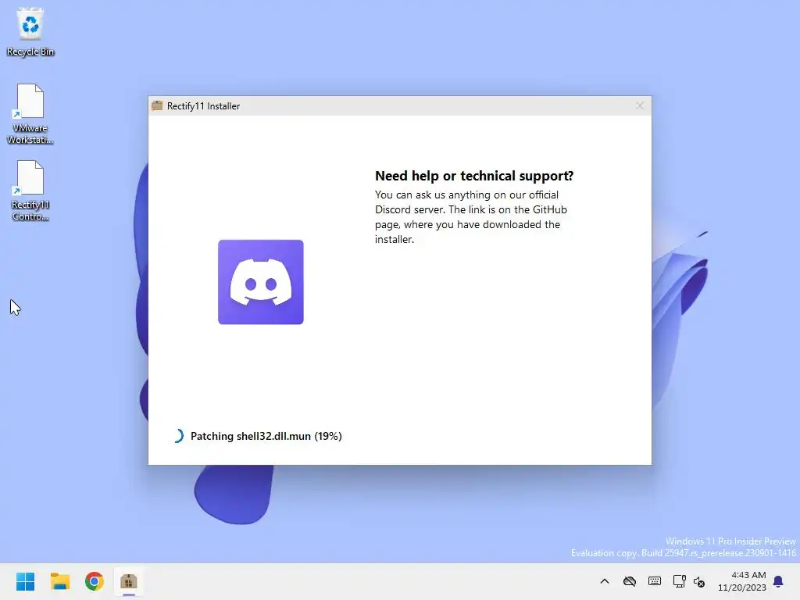
Task: Select the Rectify11 Control Center desktop shortcut
Action: [x=30, y=191]
